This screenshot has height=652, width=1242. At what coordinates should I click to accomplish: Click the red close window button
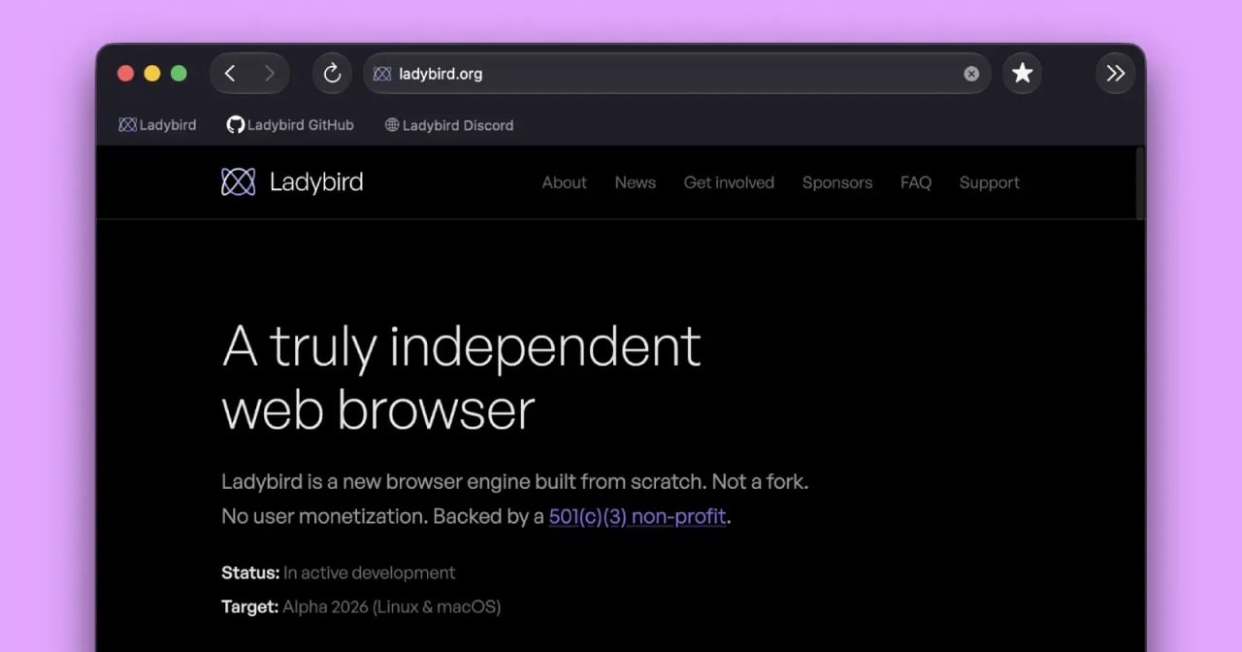(x=125, y=74)
